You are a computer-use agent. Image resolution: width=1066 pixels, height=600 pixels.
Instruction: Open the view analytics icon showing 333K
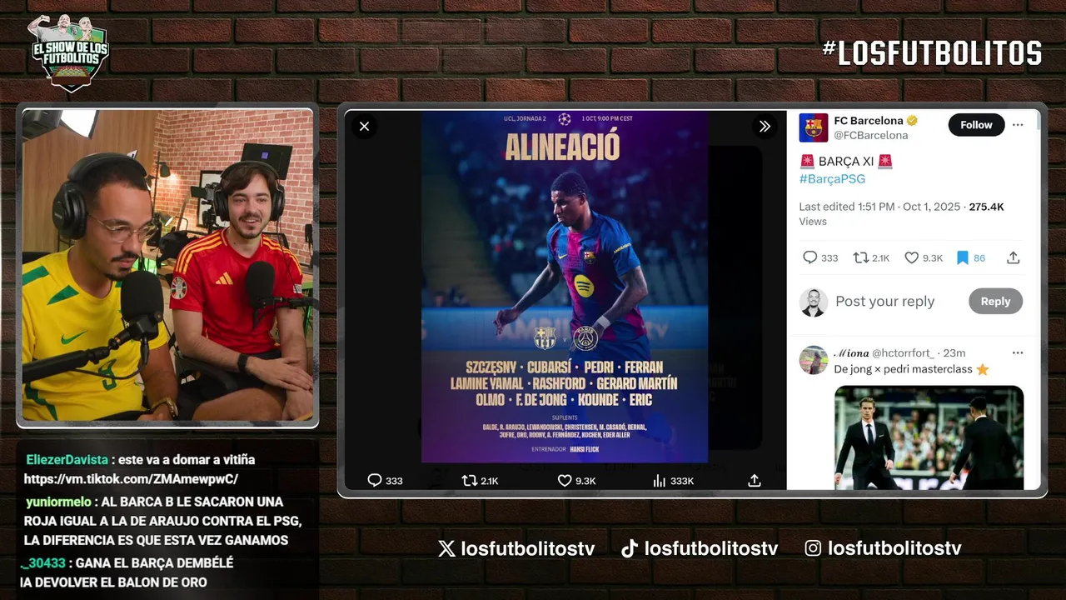[x=660, y=480]
